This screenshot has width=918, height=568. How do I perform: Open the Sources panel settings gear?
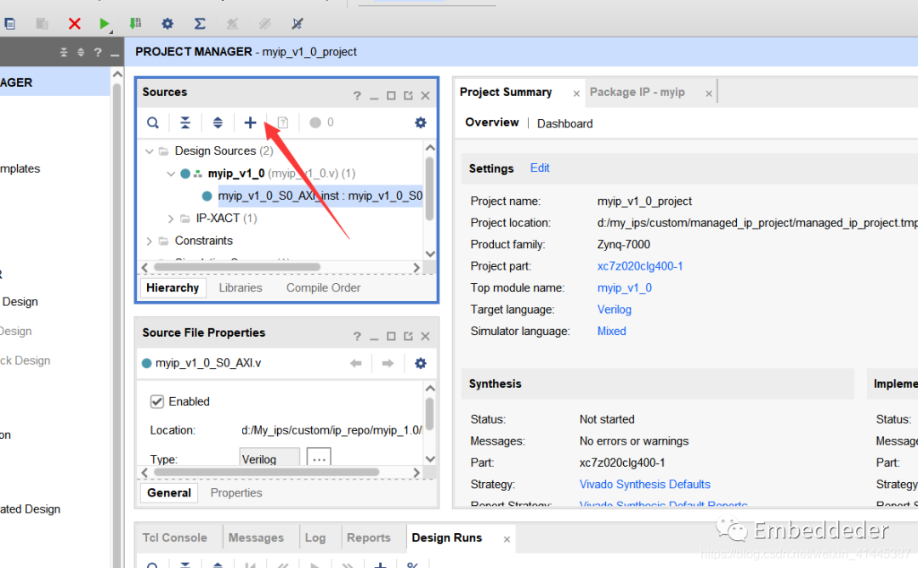[420, 123]
